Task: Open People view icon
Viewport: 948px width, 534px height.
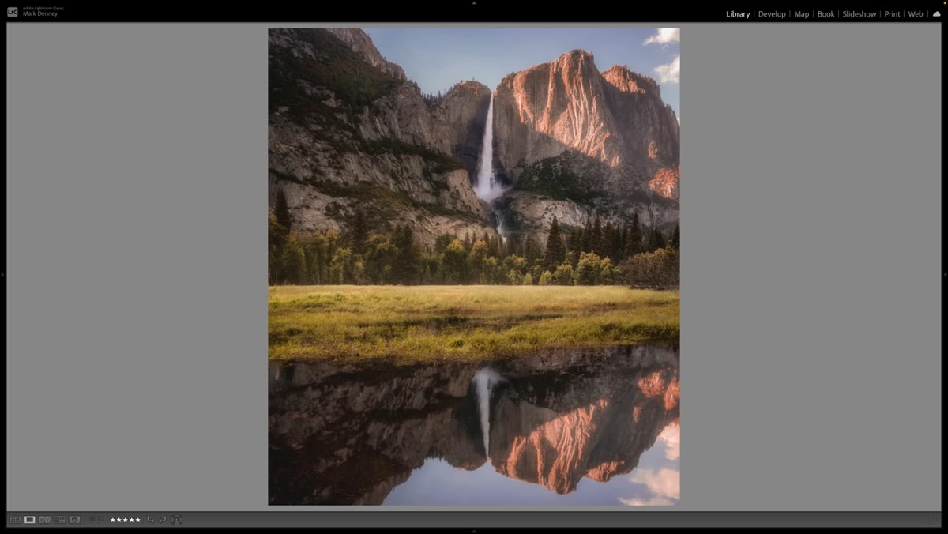Action: click(x=74, y=520)
